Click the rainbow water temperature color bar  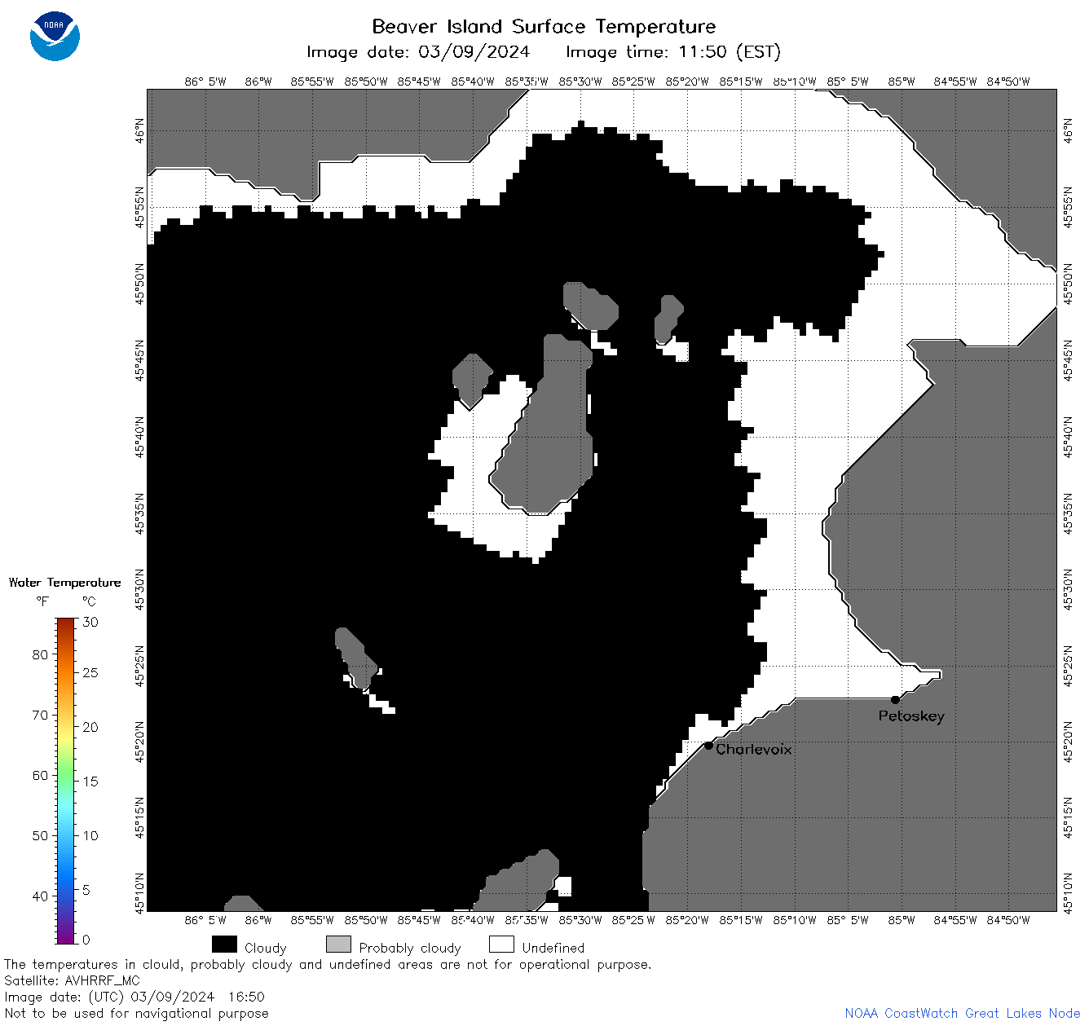click(x=66, y=781)
